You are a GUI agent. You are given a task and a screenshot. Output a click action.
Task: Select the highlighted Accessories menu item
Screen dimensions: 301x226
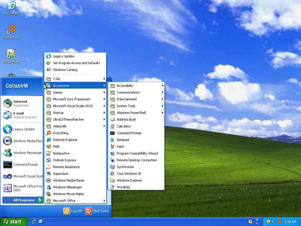click(x=75, y=86)
